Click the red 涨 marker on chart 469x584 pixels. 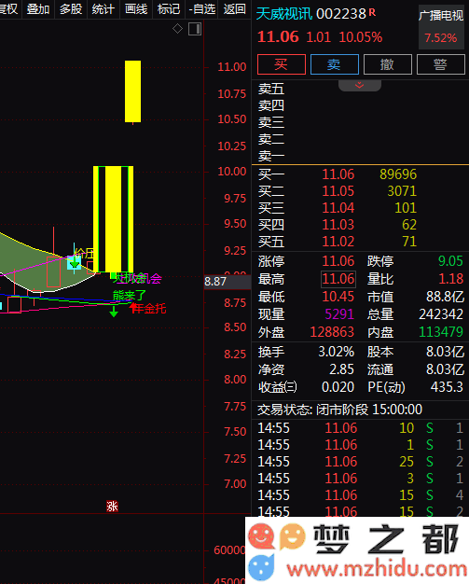tap(112, 506)
